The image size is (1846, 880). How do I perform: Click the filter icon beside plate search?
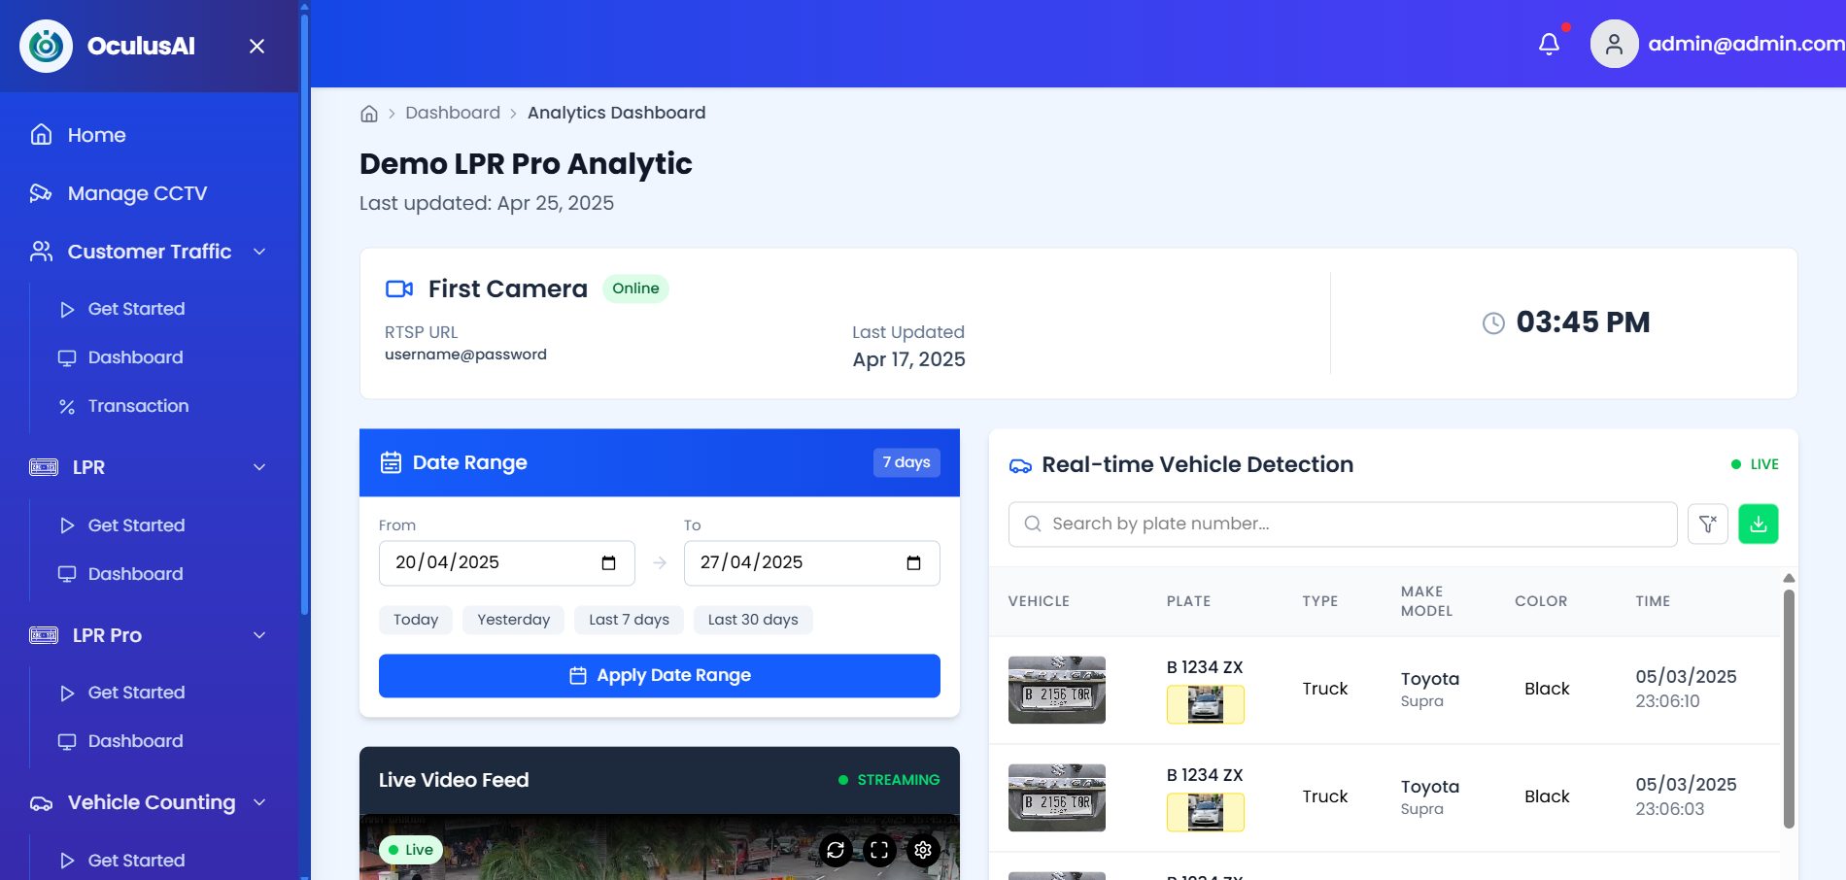(x=1707, y=524)
